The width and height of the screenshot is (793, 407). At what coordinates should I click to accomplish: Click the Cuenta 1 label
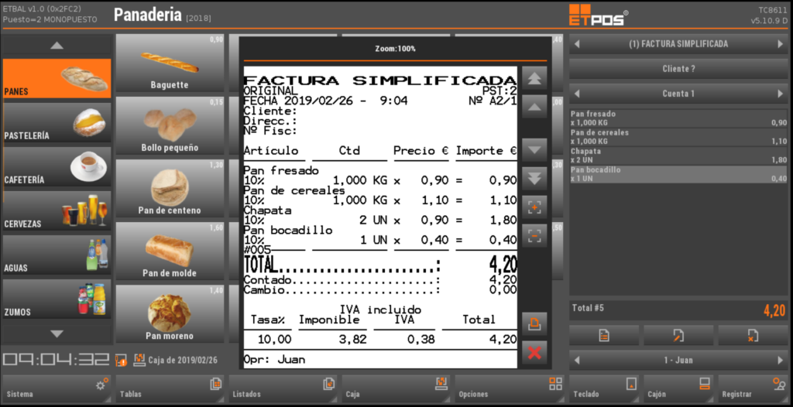[678, 94]
